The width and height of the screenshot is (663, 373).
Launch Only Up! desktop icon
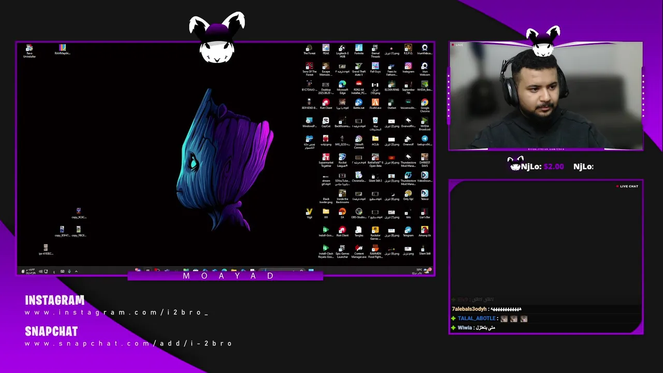408,195
